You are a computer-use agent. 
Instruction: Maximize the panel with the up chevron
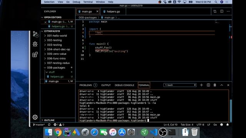(x=221, y=85)
